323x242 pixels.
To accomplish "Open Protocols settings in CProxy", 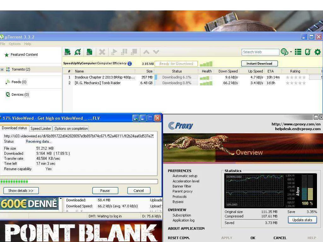I will click(x=179, y=197).
